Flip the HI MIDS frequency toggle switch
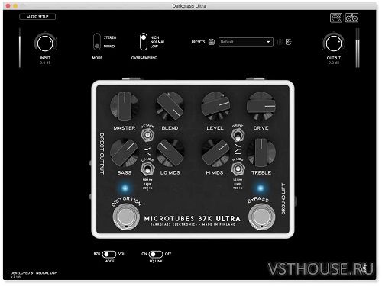 click(238, 169)
